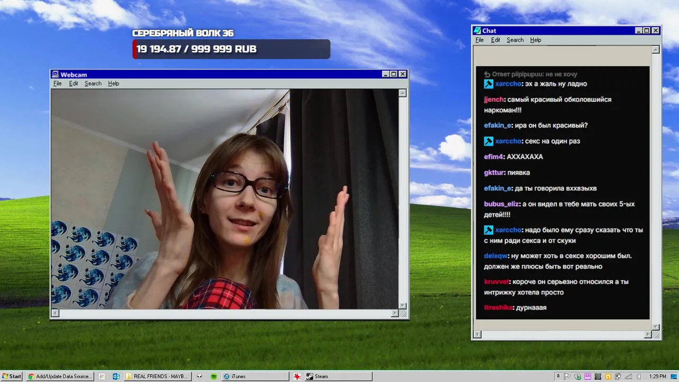Viewport: 679px width, 382px height.
Task: Open Spotify from the taskbar
Action: click(214, 376)
